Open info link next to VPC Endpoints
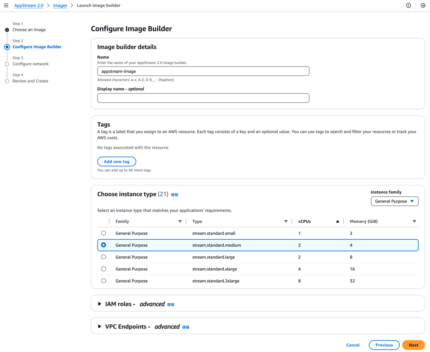This screenshot has height=352, width=430. (186, 327)
